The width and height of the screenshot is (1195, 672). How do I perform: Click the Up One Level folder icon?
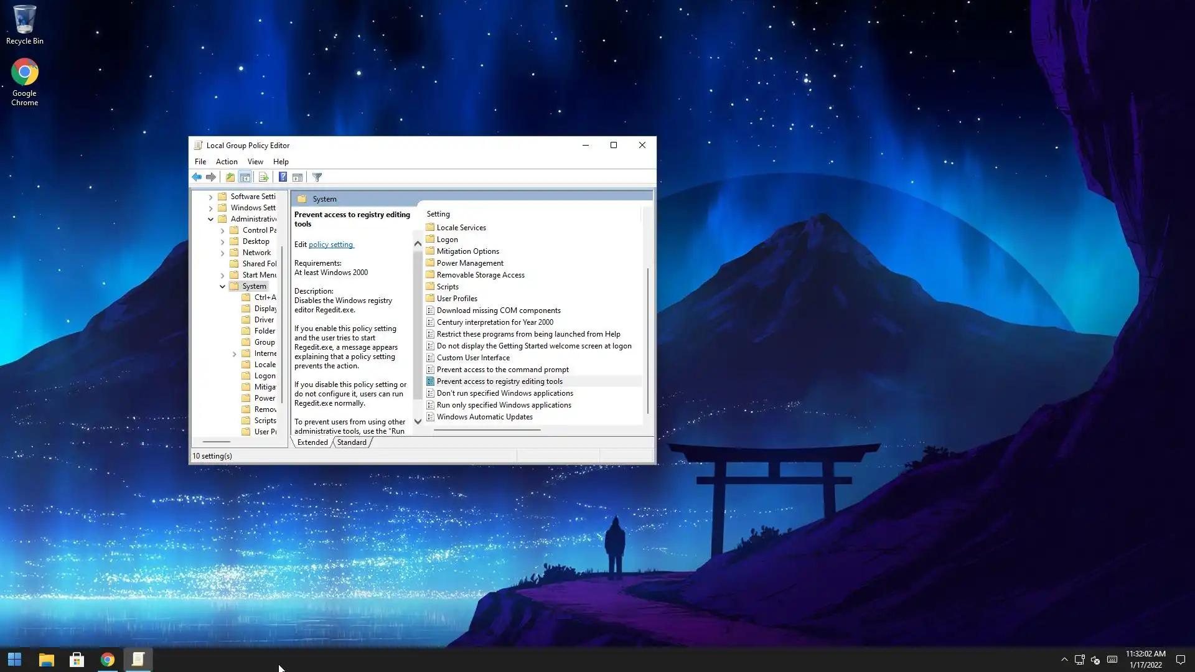tap(230, 177)
